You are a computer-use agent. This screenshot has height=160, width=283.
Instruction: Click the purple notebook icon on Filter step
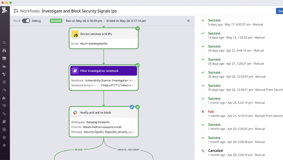(75, 71)
